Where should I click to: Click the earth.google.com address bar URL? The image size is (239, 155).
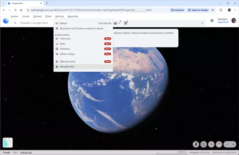click(x=91, y=10)
